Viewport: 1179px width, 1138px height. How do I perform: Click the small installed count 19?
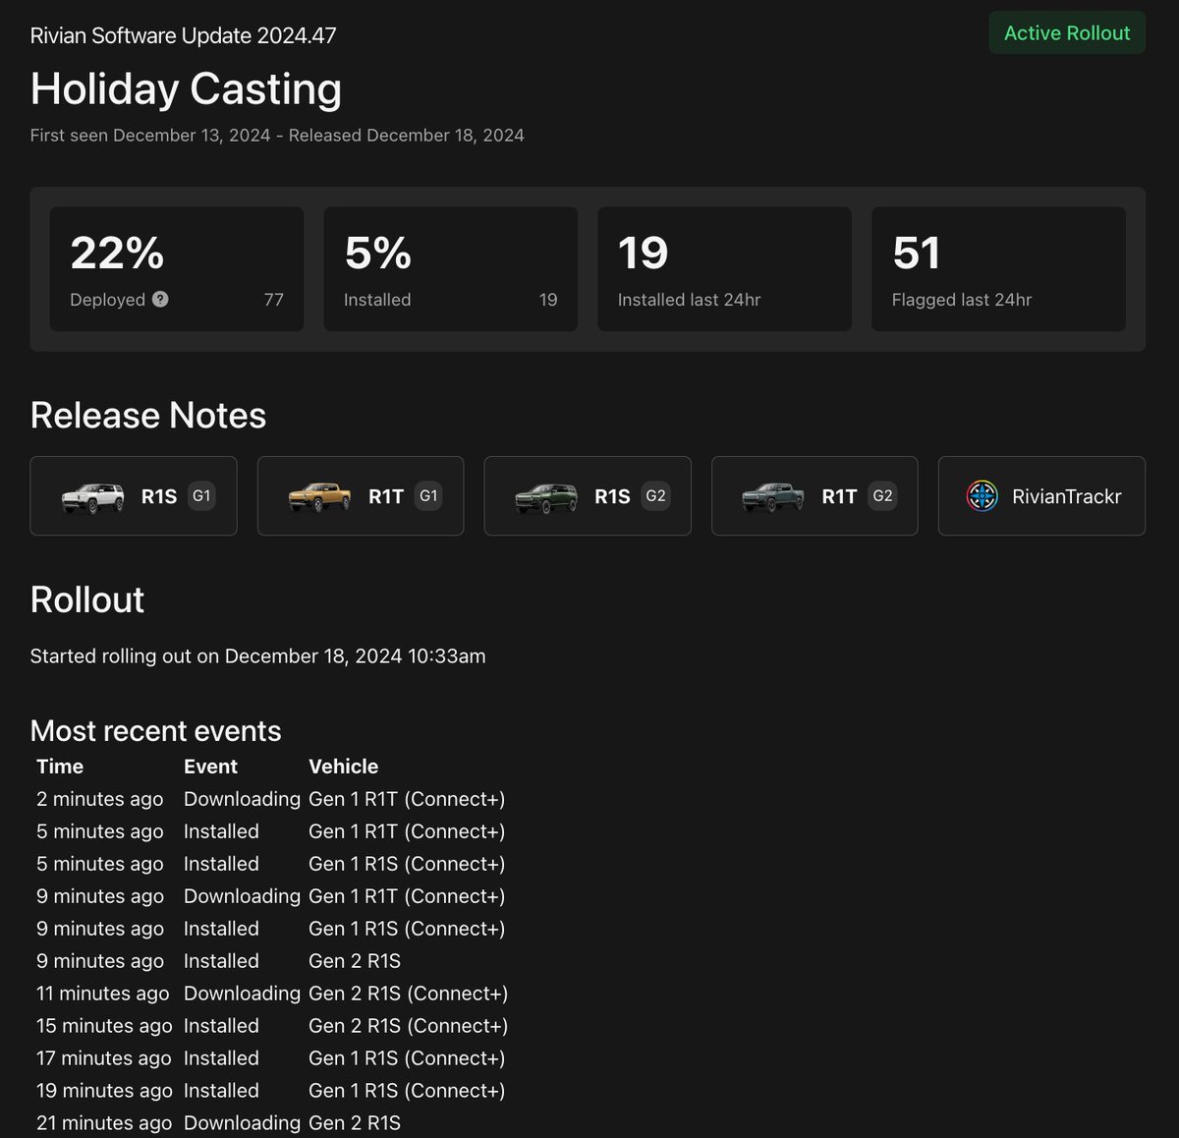pos(548,300)
